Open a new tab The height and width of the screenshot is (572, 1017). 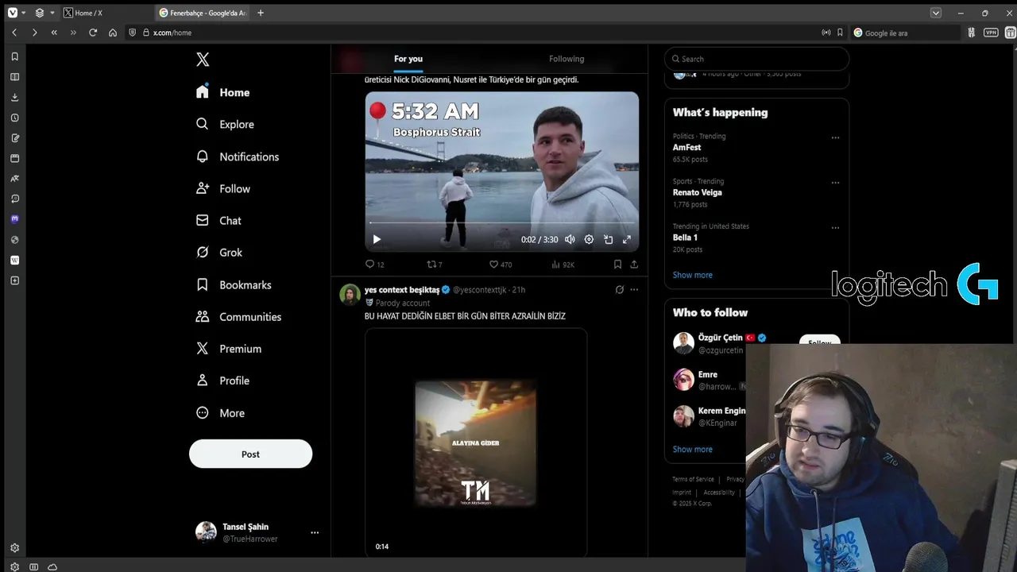261,13
